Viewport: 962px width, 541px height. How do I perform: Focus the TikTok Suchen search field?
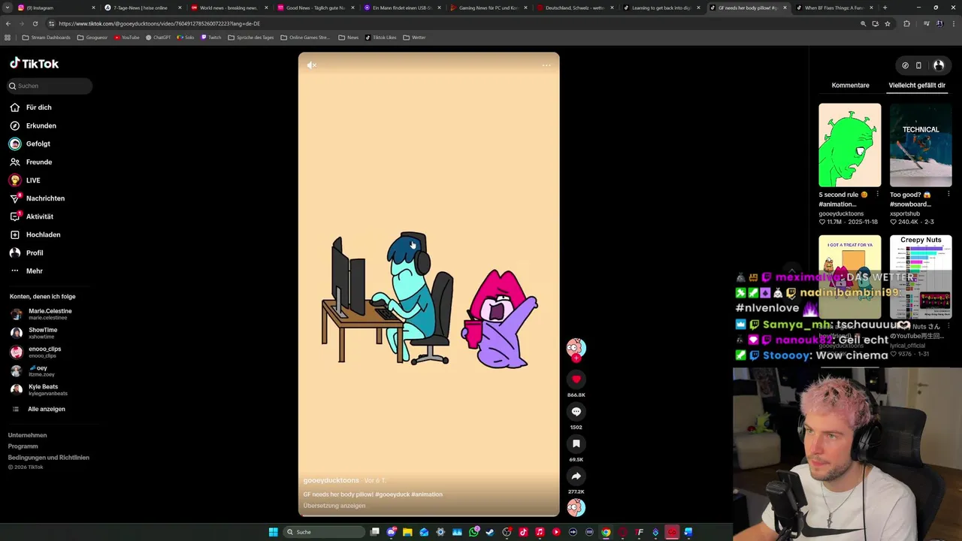click(x=50, y=86)
